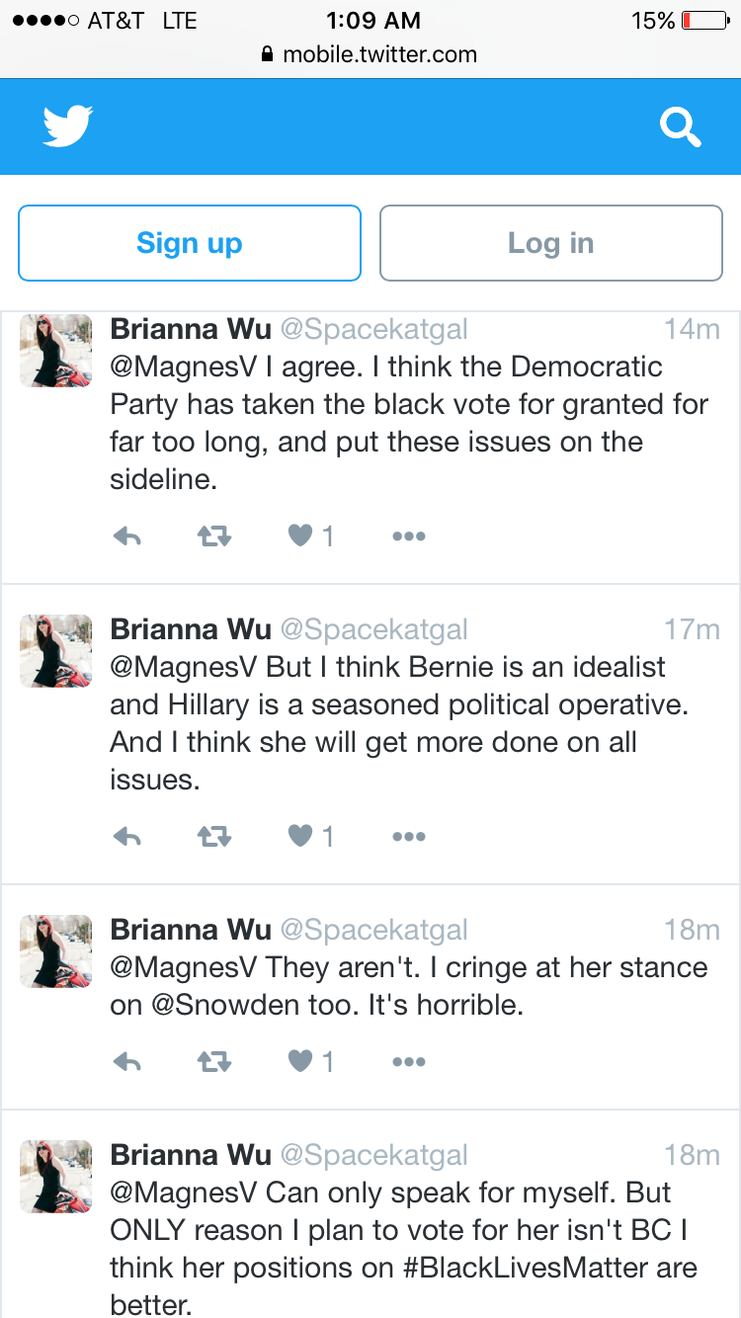Tap the Twitter bird logo
This screenshot has height=1318, width=741.
point(68,125)
